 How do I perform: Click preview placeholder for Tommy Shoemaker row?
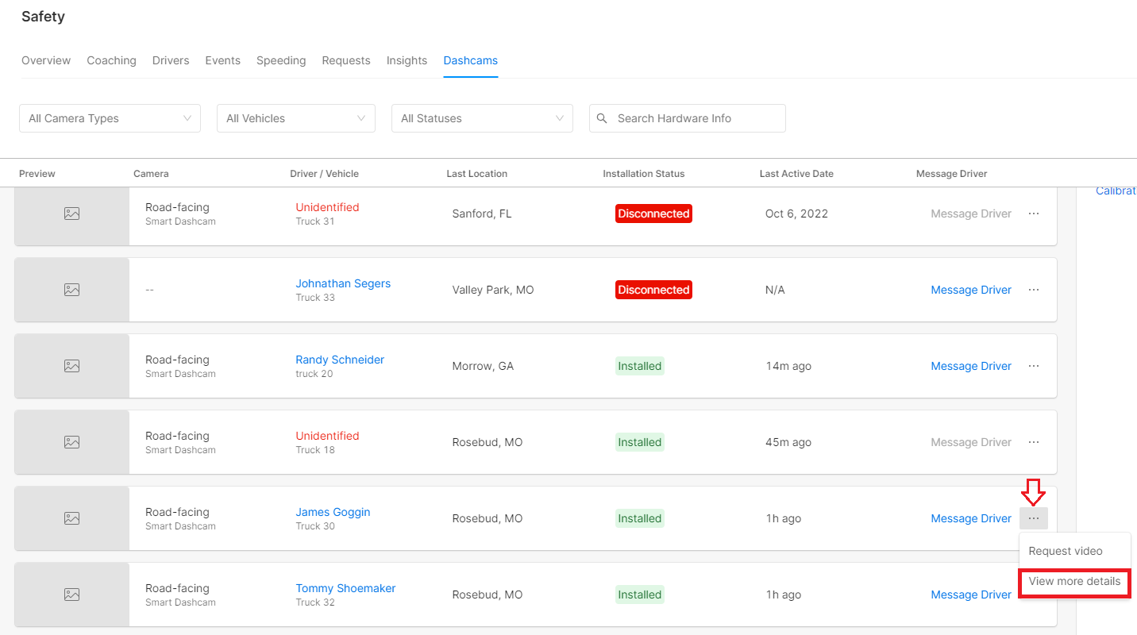pos(71,595)
